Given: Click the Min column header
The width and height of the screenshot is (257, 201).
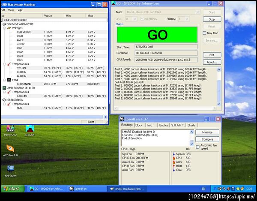Looking at the screenshot, I should point(75,16).
